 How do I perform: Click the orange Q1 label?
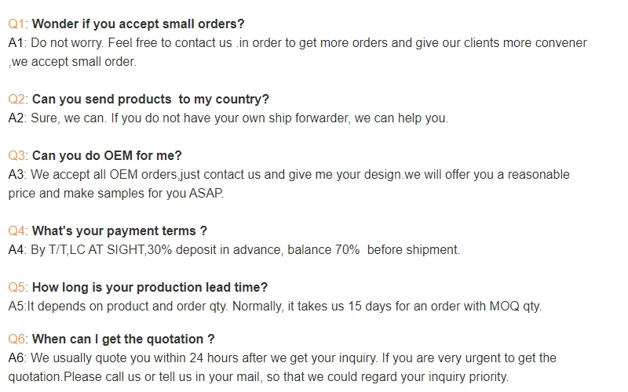point(17,24)
